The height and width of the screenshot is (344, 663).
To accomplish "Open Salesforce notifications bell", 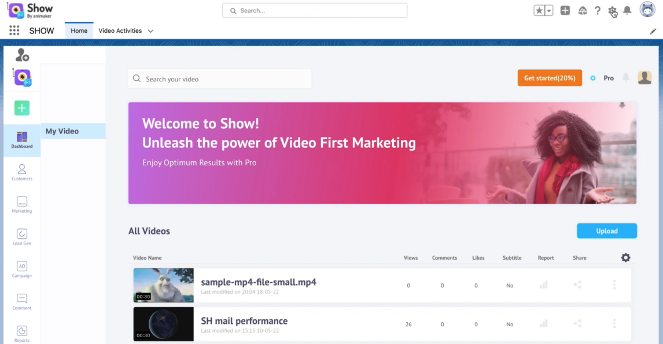I will point(627,10).
